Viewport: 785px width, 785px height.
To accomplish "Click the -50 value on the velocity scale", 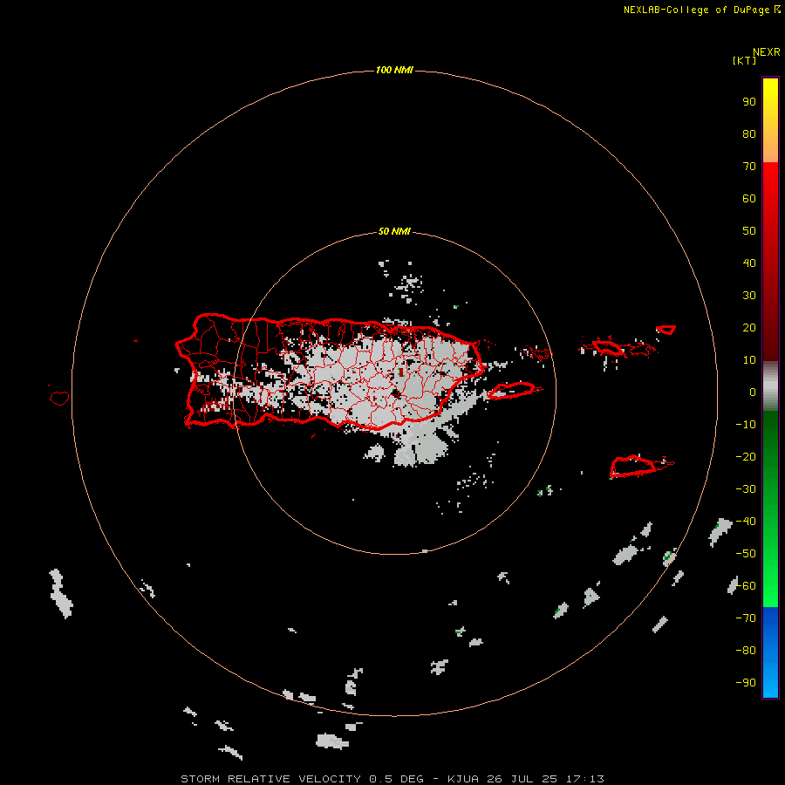I will pyautogui.click(x=746, y=554).
